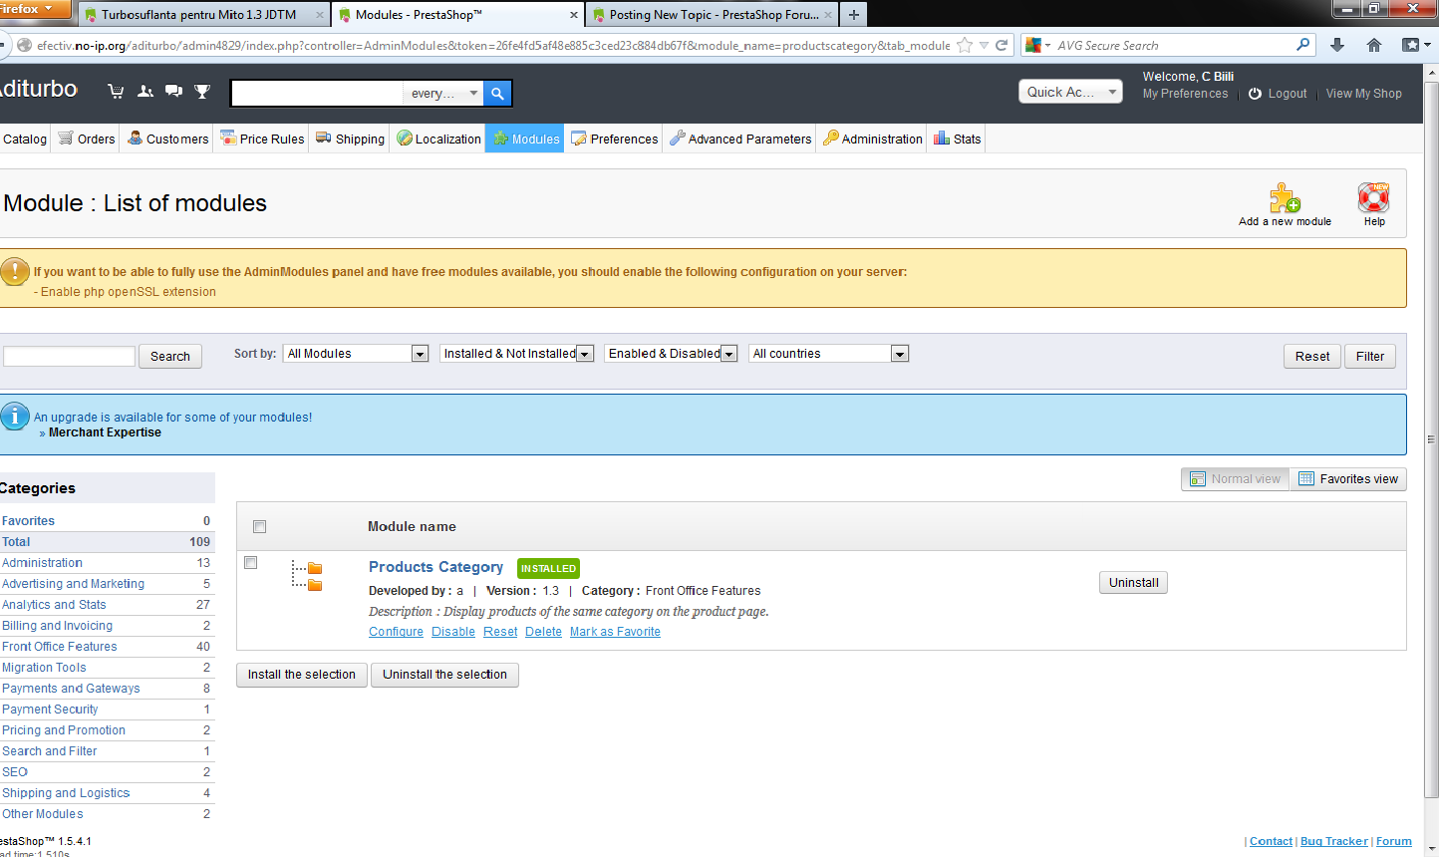Open the Stats menu

[x=957, y=139]
